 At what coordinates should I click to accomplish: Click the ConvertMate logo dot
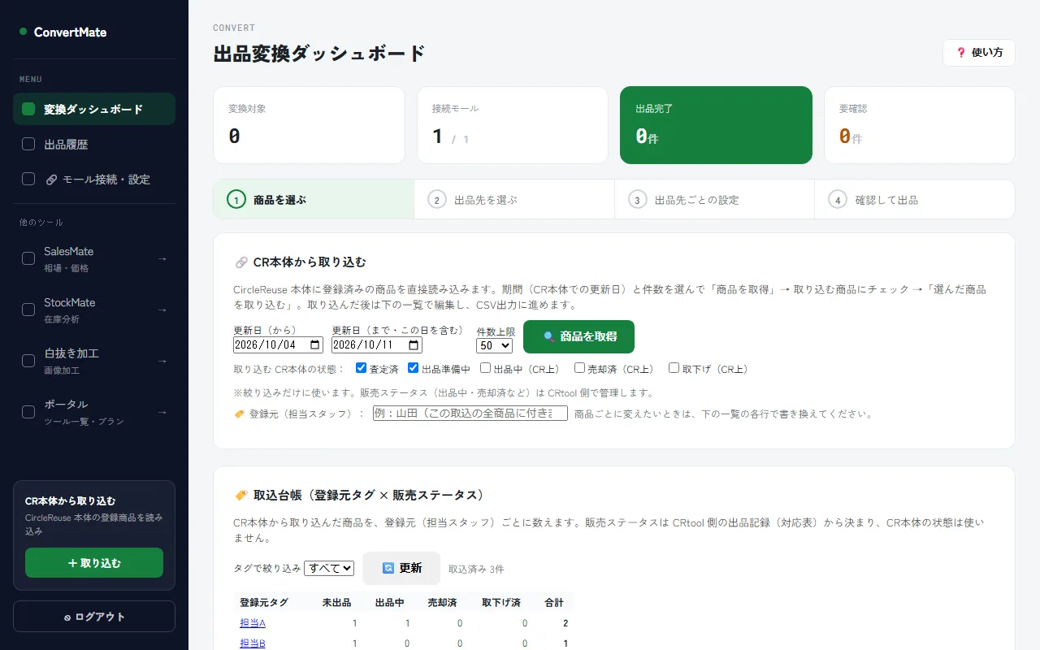[x=24, y=32]
